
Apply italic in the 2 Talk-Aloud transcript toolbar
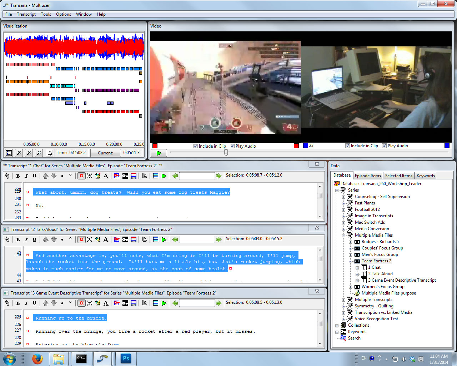point(26,239)
